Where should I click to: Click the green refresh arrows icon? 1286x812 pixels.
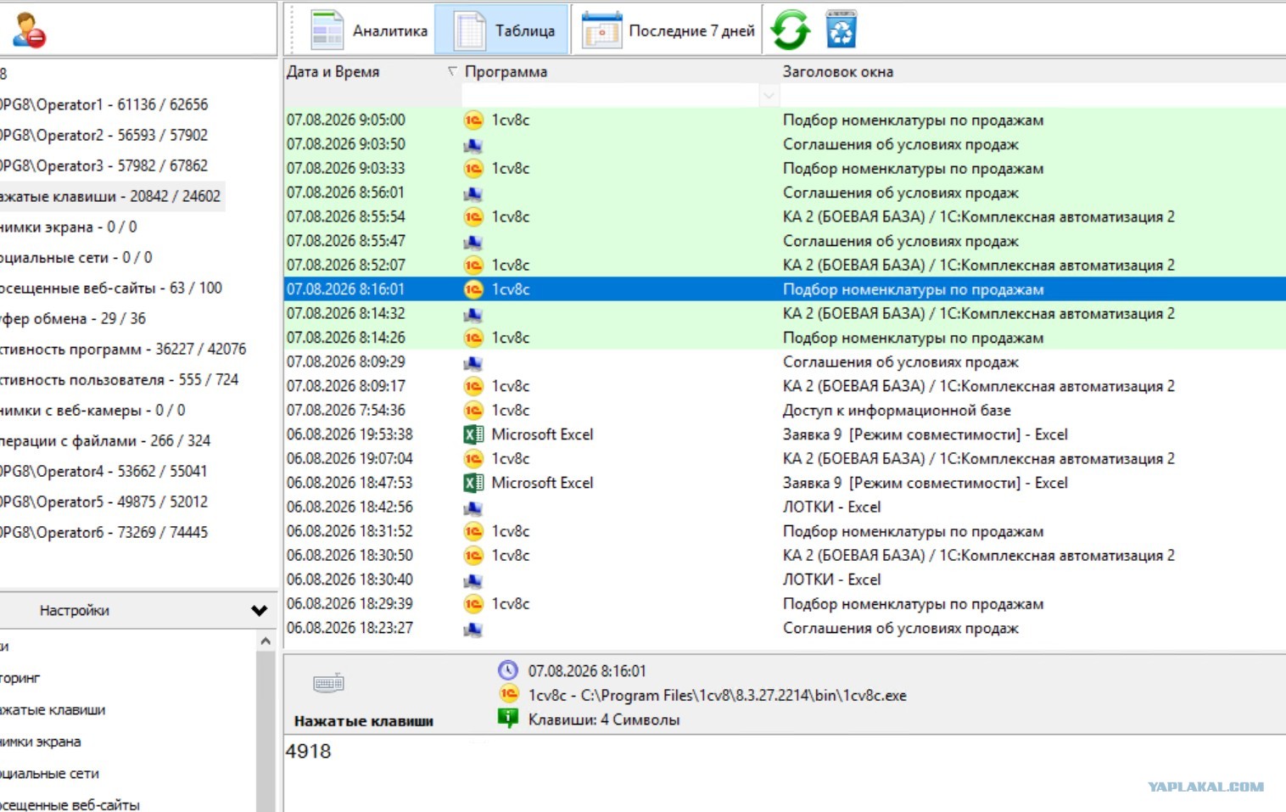[x=790, y=30]
